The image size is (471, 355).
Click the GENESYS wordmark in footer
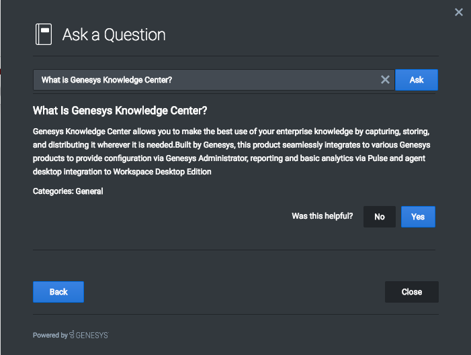(x=92, y=335)
